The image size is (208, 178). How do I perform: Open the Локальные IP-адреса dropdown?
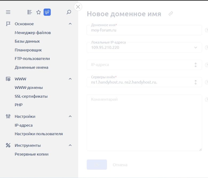pos(195,48)
